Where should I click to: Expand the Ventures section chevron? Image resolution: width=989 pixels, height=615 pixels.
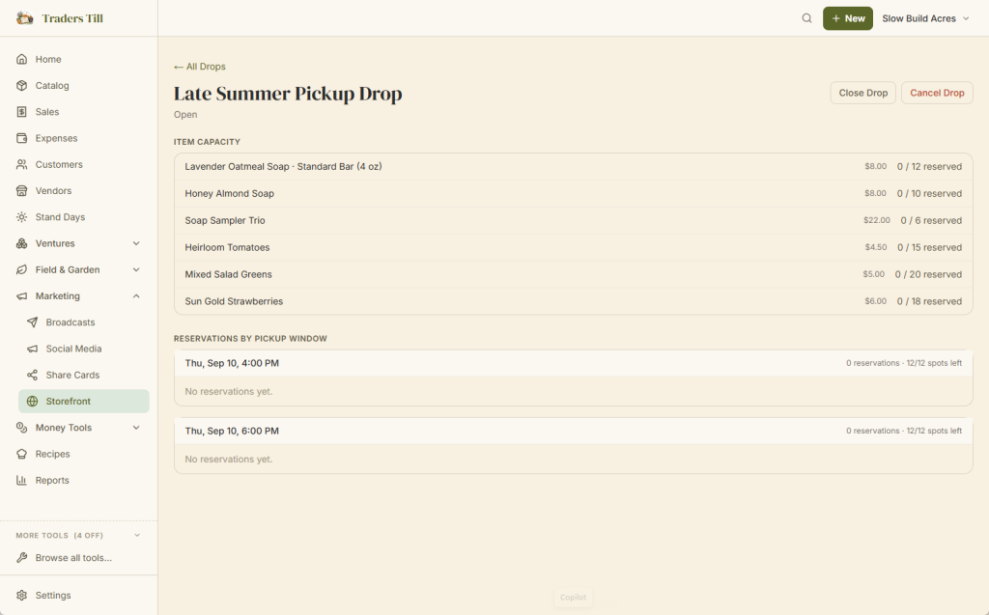pos(136,243)
